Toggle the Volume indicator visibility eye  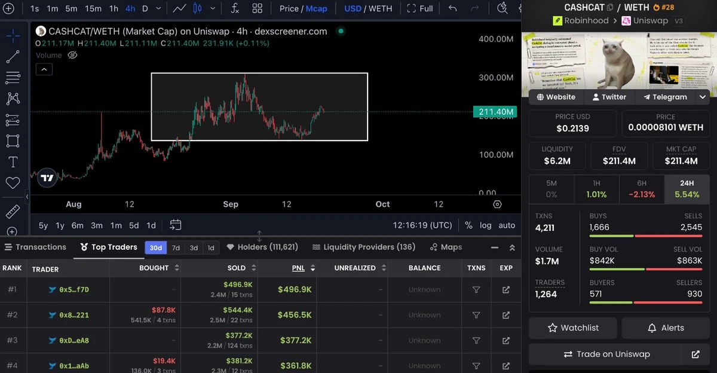point(72,55)
